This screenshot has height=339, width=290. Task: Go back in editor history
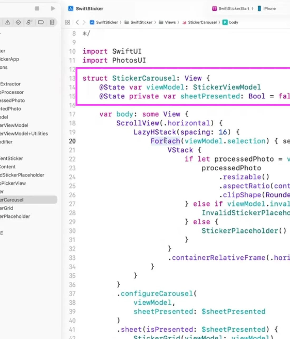77,22
